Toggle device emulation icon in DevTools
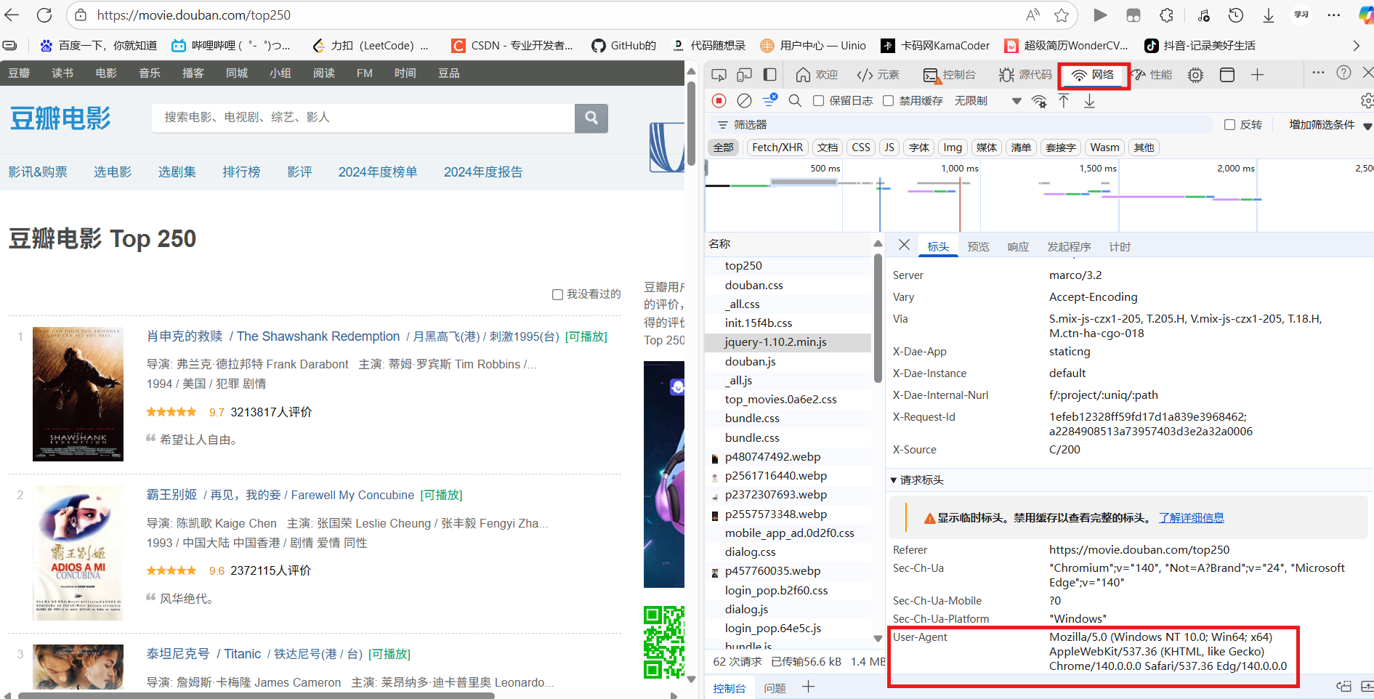The height and width of the screenshot is (699, 1374). point(744,75)
